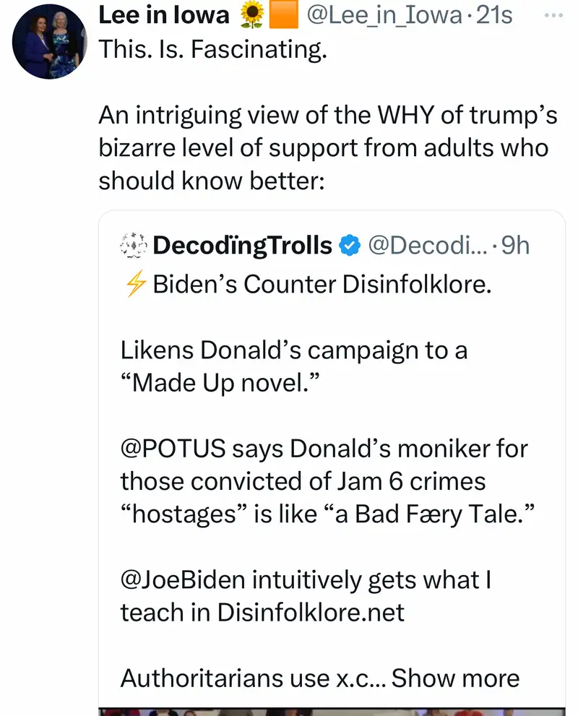The height and width of the screenshot is (716, 578).
Task: Open the quoted tweet's media preview
Action: 332,710
